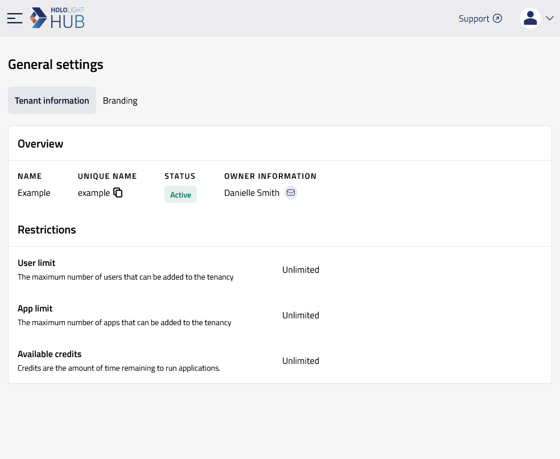Click the User limit 'Unlimited' value

click(x=300, y=270)
